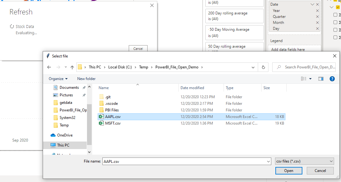
Task: Click the refresh icon beside the address bar
Action: point(263,67)
